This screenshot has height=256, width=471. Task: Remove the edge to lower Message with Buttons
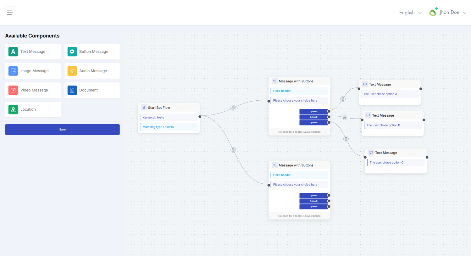pos(233,150)
